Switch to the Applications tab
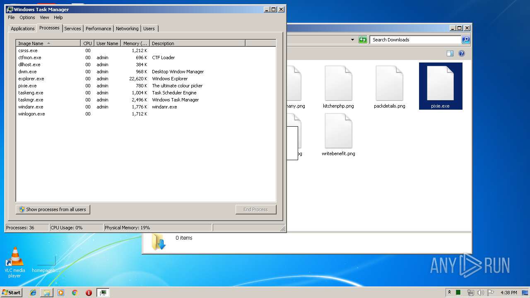The width and height of the screenshot is (530, 298). pos(23,29)
